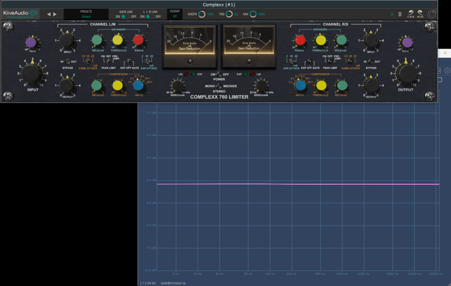Open the plugin settings gear
Viewport: 451px width, 286px height.
pos(432,14)
